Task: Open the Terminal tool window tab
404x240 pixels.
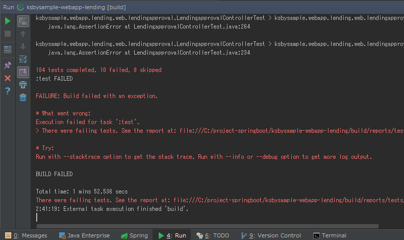Action: coord(330,235)
